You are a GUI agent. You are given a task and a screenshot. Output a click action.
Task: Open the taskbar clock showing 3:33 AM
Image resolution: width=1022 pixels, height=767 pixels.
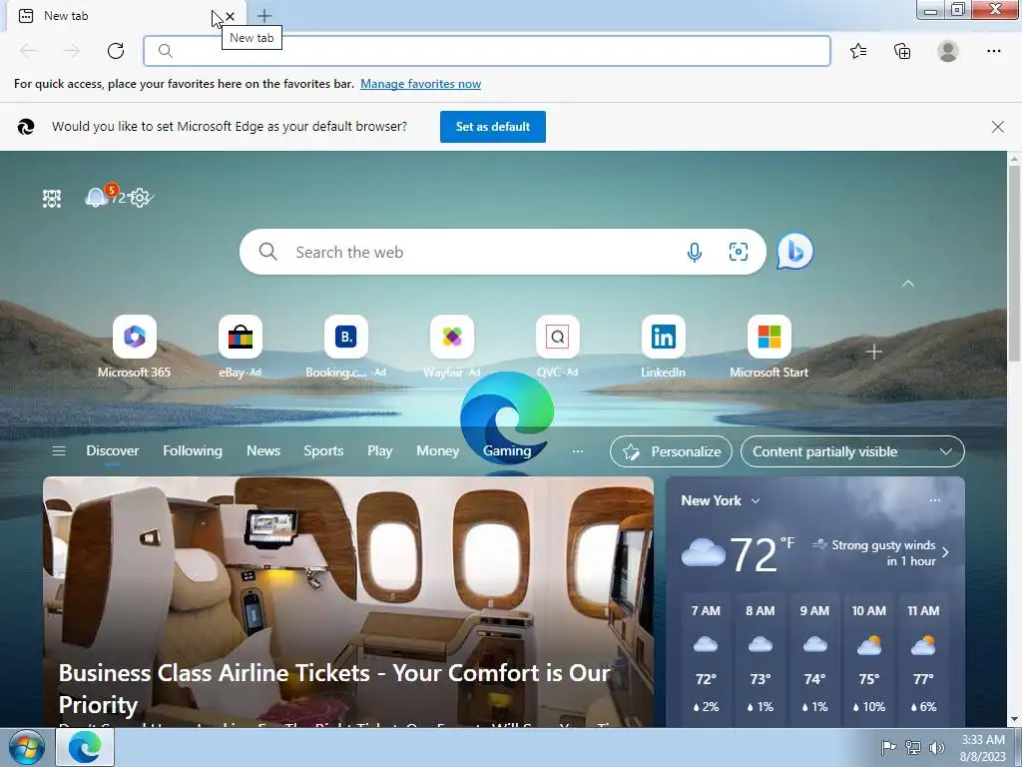[x=983, y=748]
